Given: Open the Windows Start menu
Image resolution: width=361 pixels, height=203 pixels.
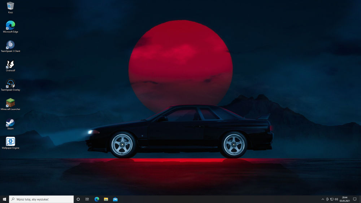Looking at the screenshot, I should coord(5,199).
